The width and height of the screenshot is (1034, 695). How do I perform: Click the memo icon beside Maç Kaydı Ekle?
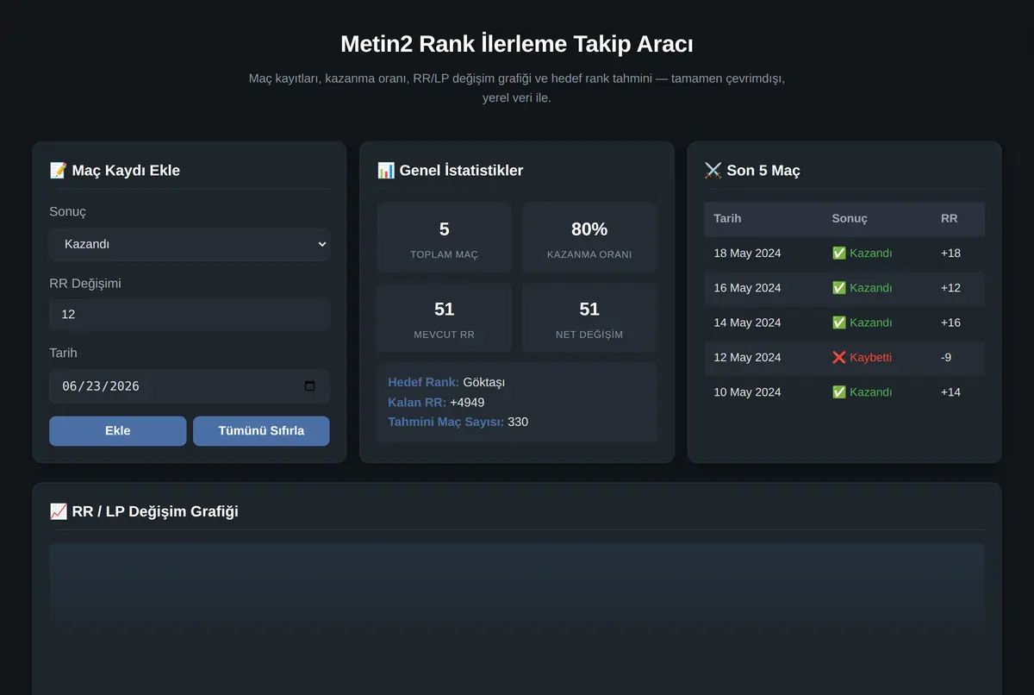[x=59, y=170]
